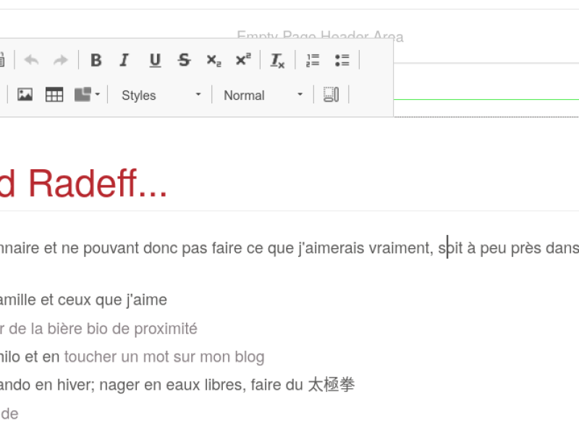The height and width of the screenshot is (434, 579).
Task: Insert a numbered list
Action: click(313, 60)
